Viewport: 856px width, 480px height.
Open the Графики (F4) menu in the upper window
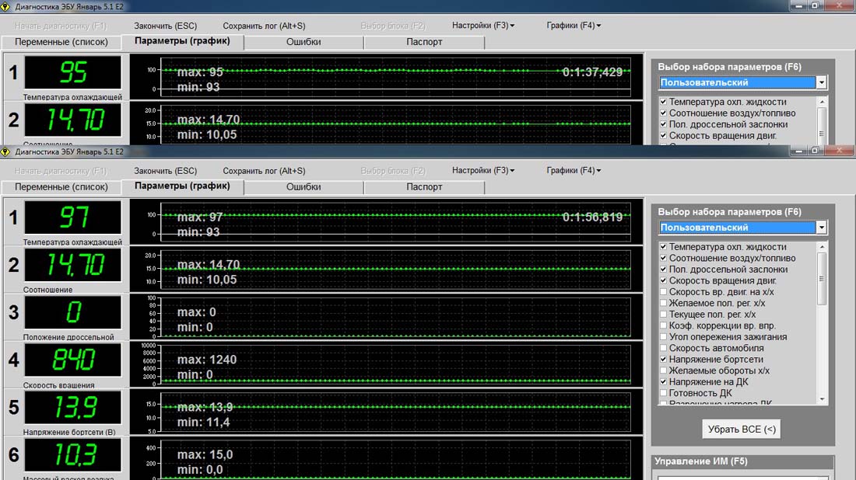click(x=574, y=26)
